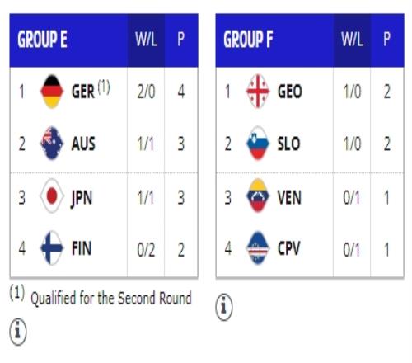Open the CPV team link
This screenshot has height=363, width=412.
(289, 248)
